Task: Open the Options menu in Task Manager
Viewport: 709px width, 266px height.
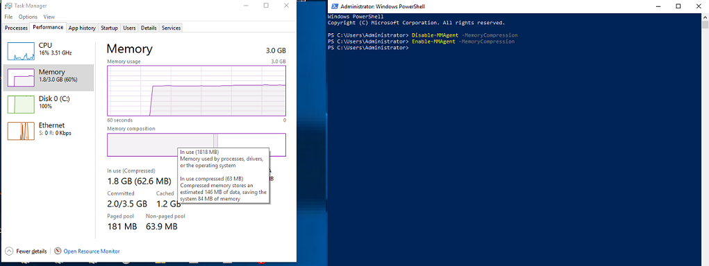Action: pyautogui.click(x=28, y=17)
